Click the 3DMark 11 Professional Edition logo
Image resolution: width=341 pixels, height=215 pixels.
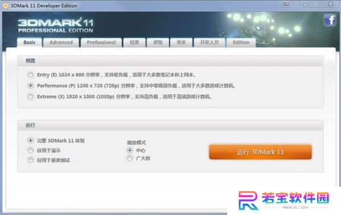pos(56,25)
